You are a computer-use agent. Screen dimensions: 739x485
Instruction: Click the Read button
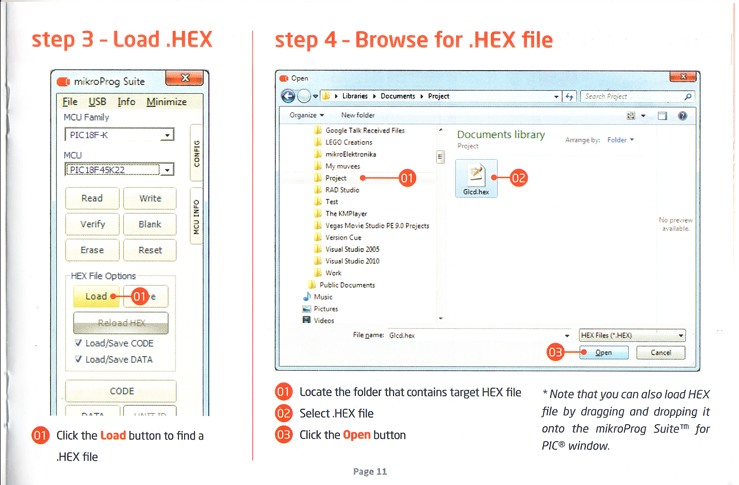coord(92,198)
